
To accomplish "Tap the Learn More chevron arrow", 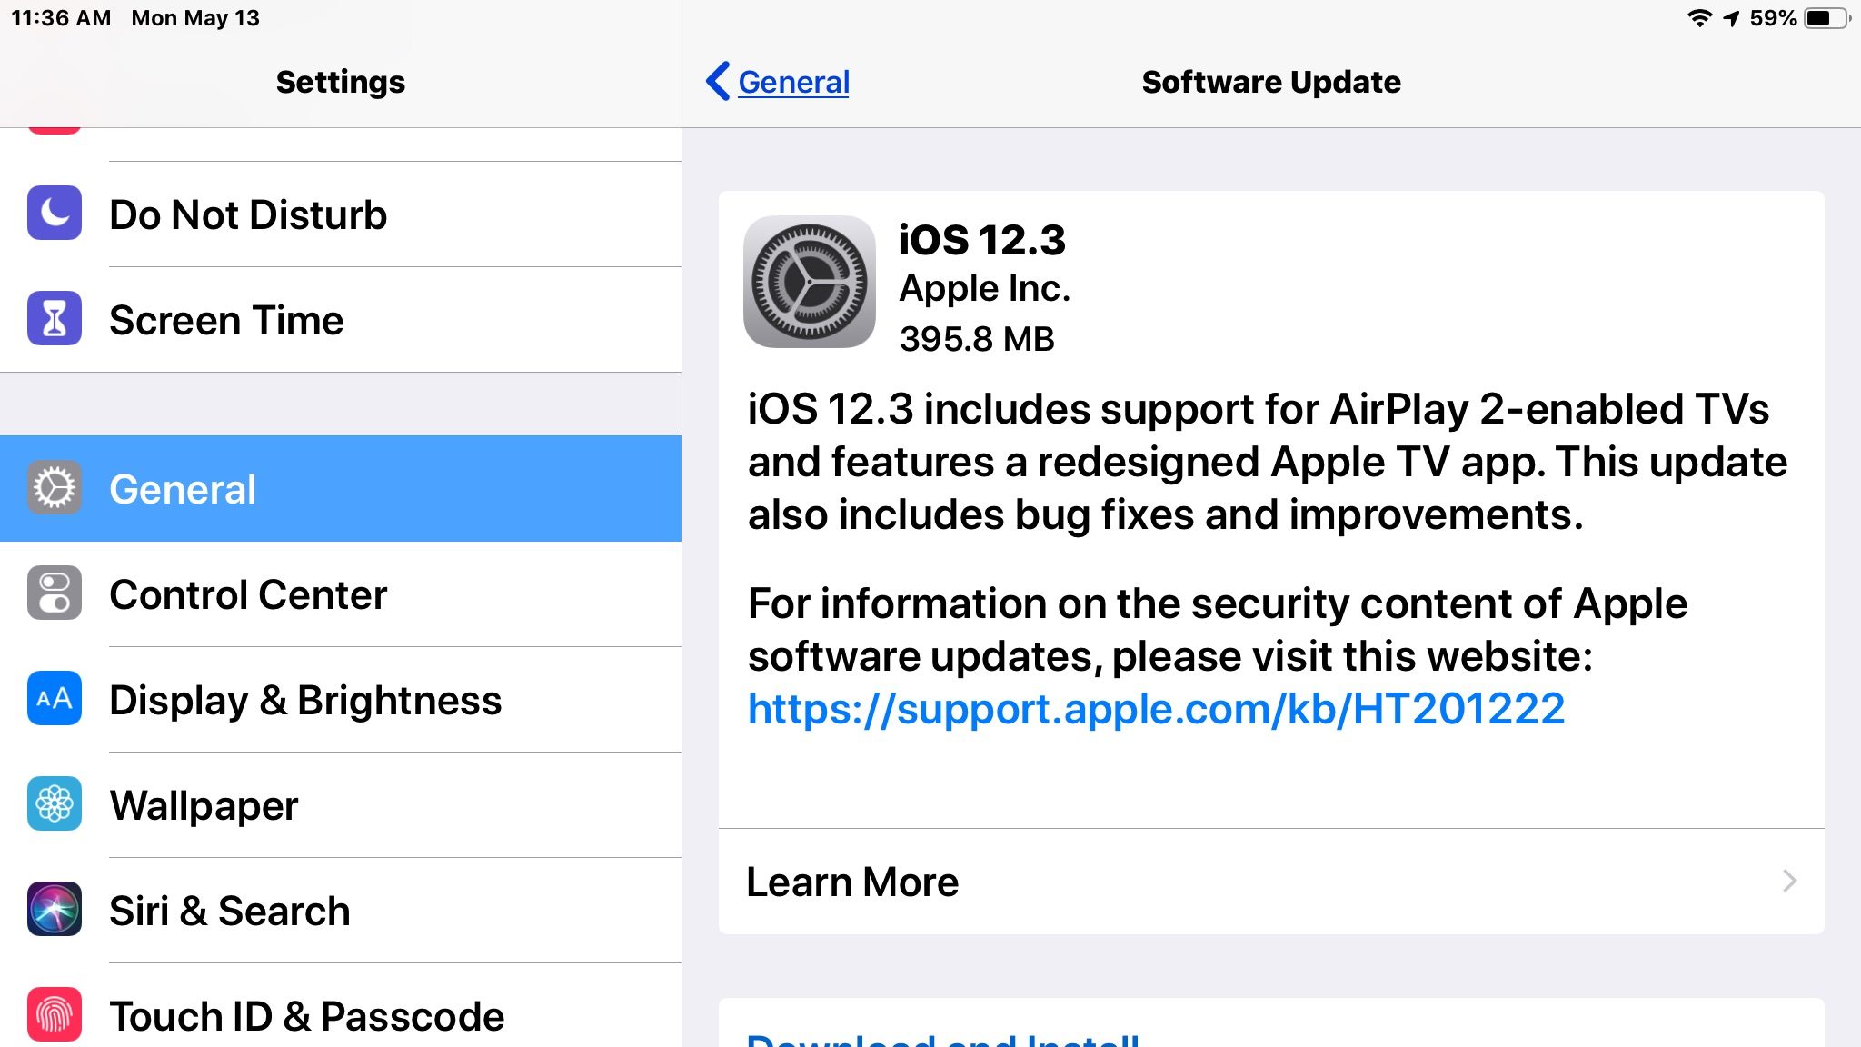I will [1789, 881].
